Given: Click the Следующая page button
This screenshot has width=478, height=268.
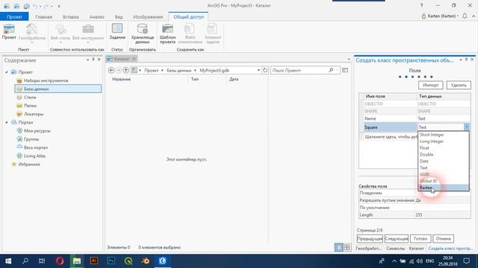Looking at the screenshot, I should pos(397,238).
